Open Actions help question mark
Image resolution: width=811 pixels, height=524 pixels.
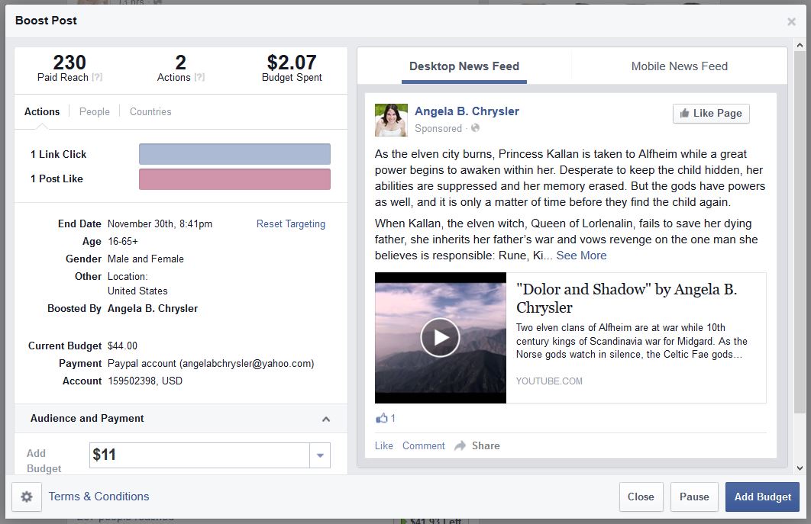(x=199, y=78)
